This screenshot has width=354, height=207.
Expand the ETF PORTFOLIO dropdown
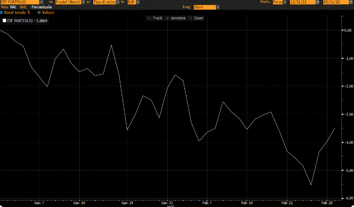(x=43, y=2)
